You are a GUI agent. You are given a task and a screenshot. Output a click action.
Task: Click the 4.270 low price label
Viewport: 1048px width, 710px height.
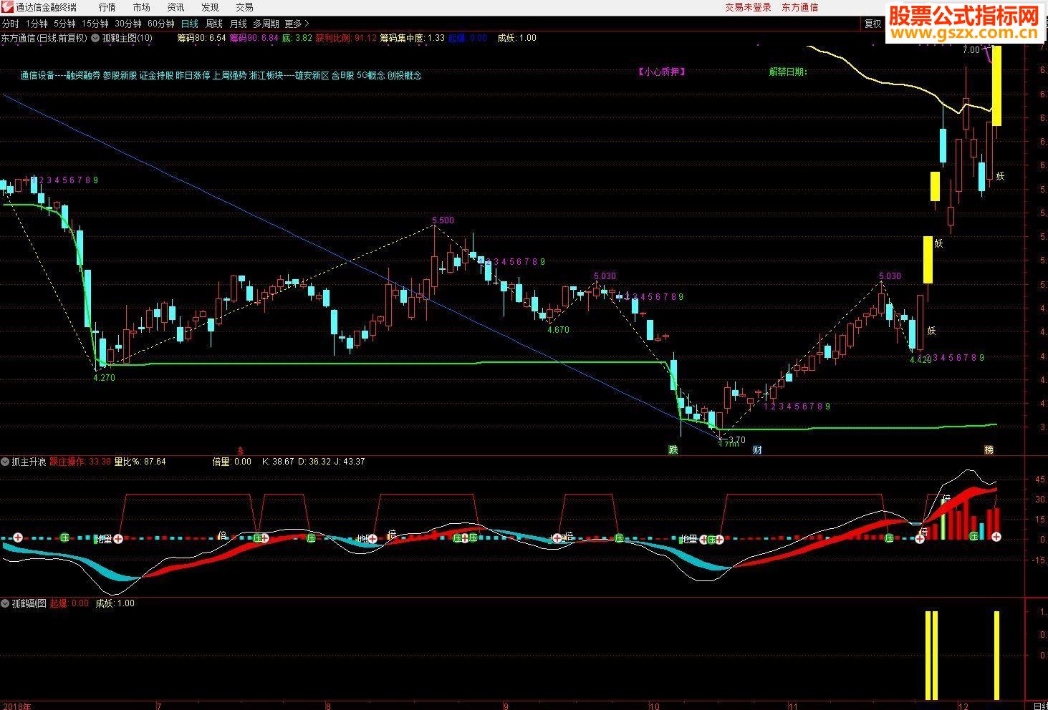(104, 377)
